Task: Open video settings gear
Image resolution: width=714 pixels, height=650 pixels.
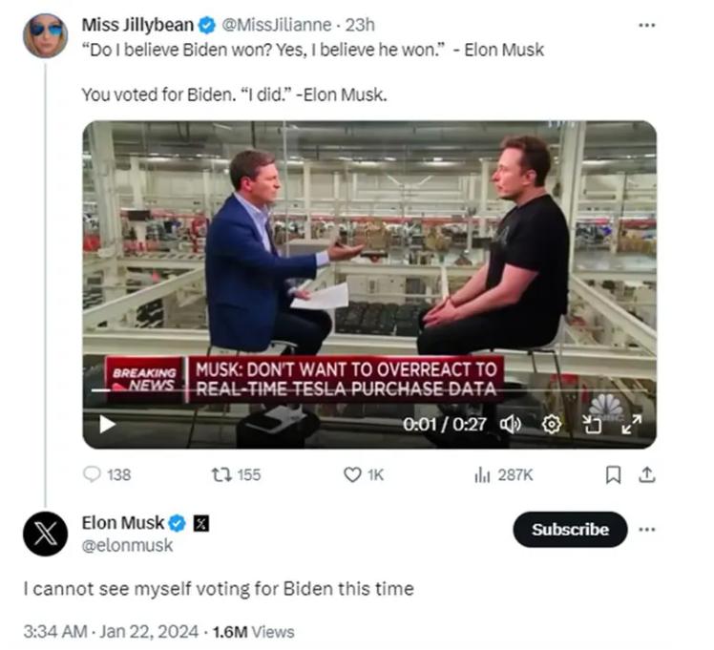Action: coord(552,424)
